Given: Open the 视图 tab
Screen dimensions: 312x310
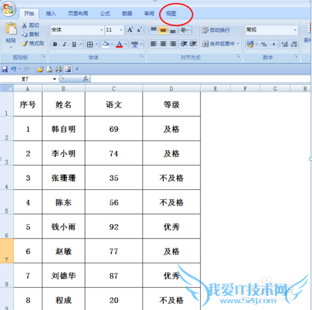Looking at the screenshot, I should pyautogui.click(x=171, y=14).
